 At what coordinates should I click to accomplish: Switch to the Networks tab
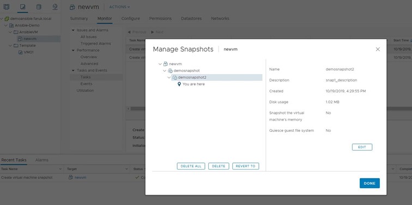pyautogui.click(x=220, y=19)
